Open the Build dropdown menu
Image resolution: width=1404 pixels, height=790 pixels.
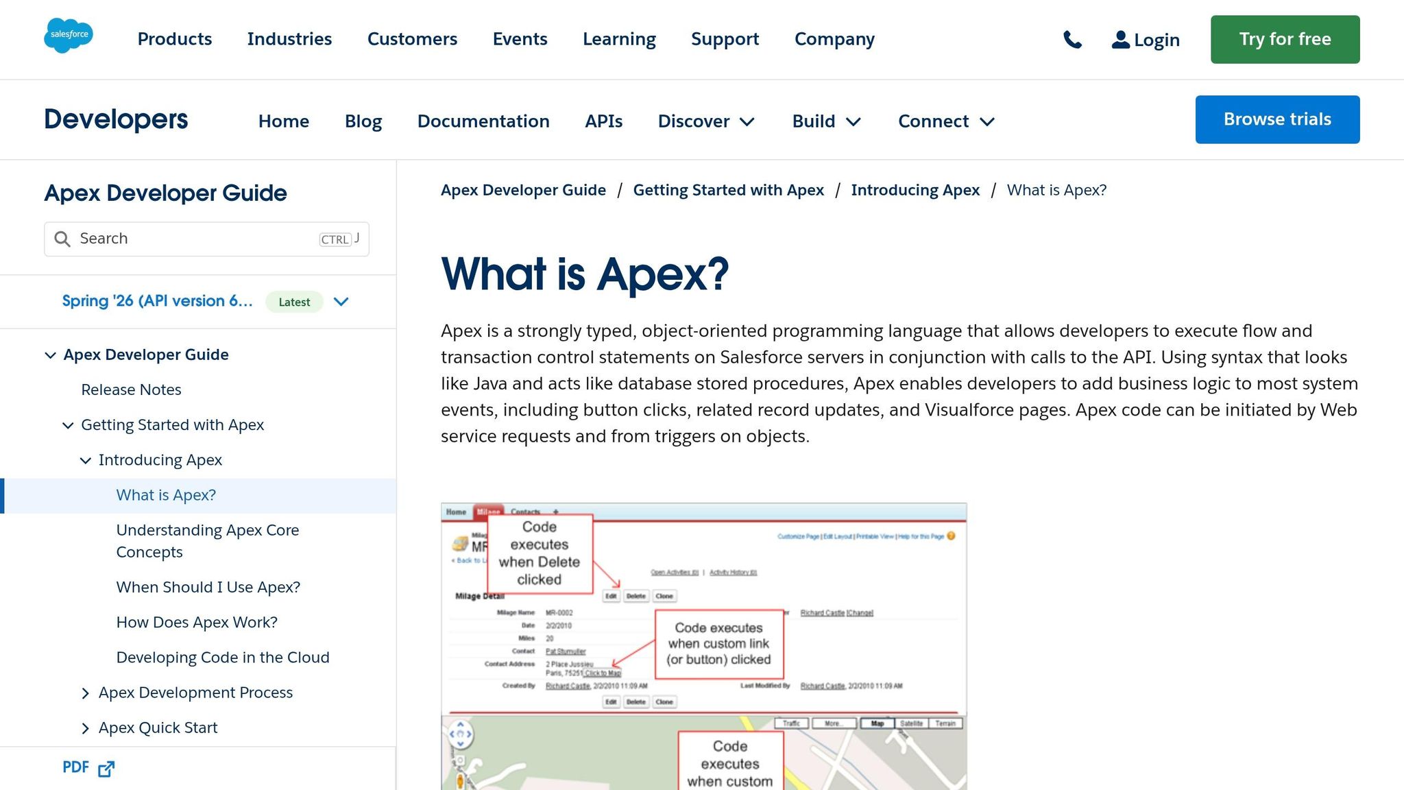[x=826, y=121]
